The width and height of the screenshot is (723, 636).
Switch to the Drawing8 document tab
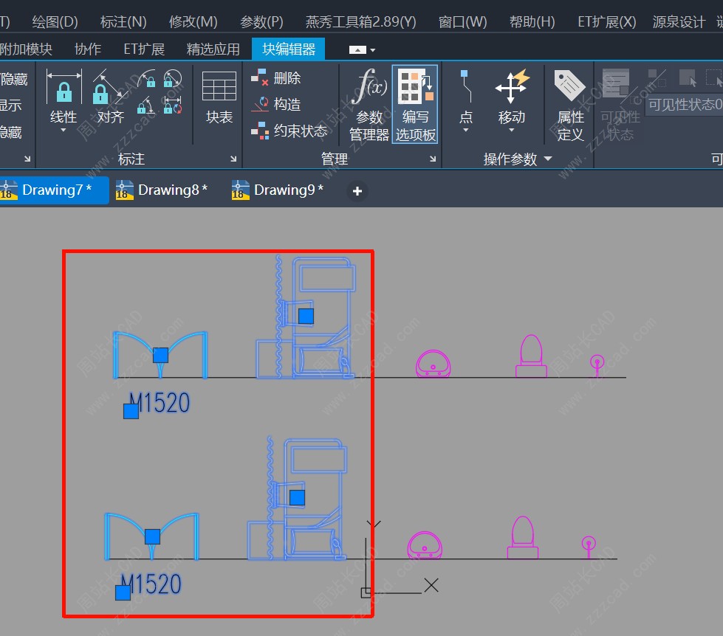162,190
